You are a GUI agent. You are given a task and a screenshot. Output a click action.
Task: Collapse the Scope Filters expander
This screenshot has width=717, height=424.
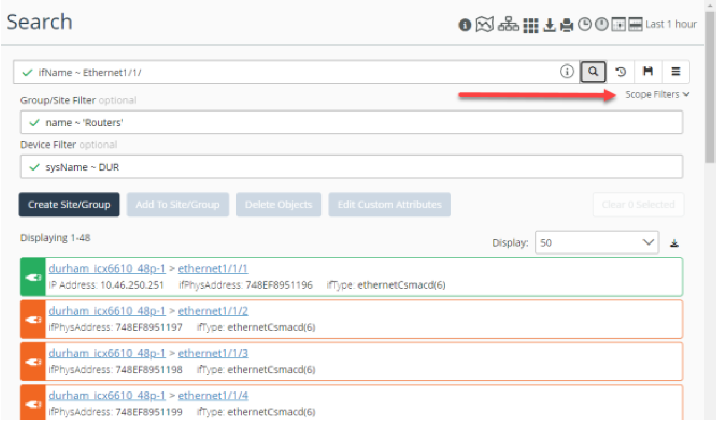657,94
